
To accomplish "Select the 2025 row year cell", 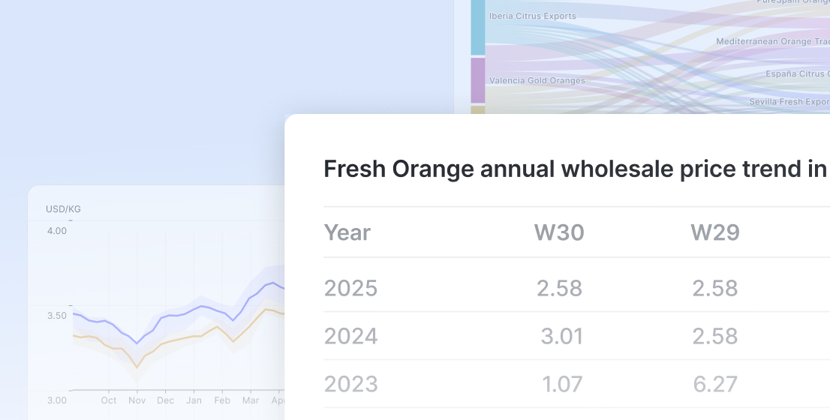I will coord(350,288).
